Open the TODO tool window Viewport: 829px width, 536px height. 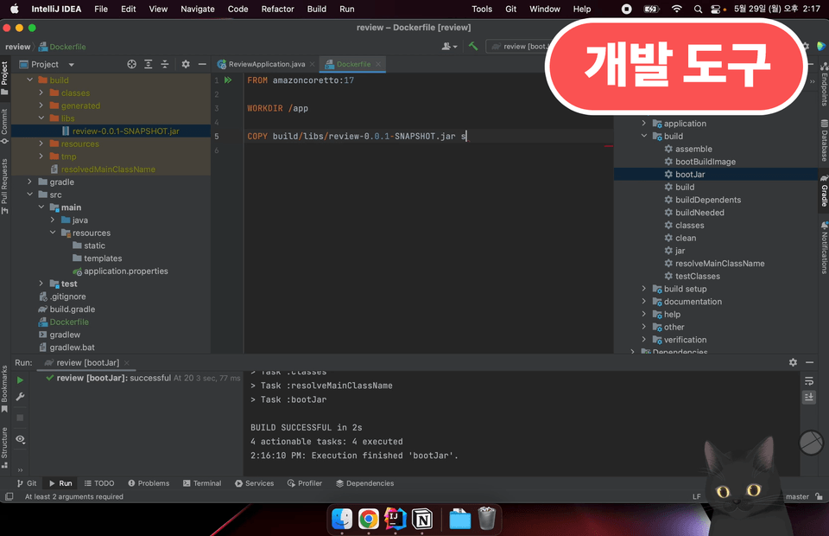[99, 483]
